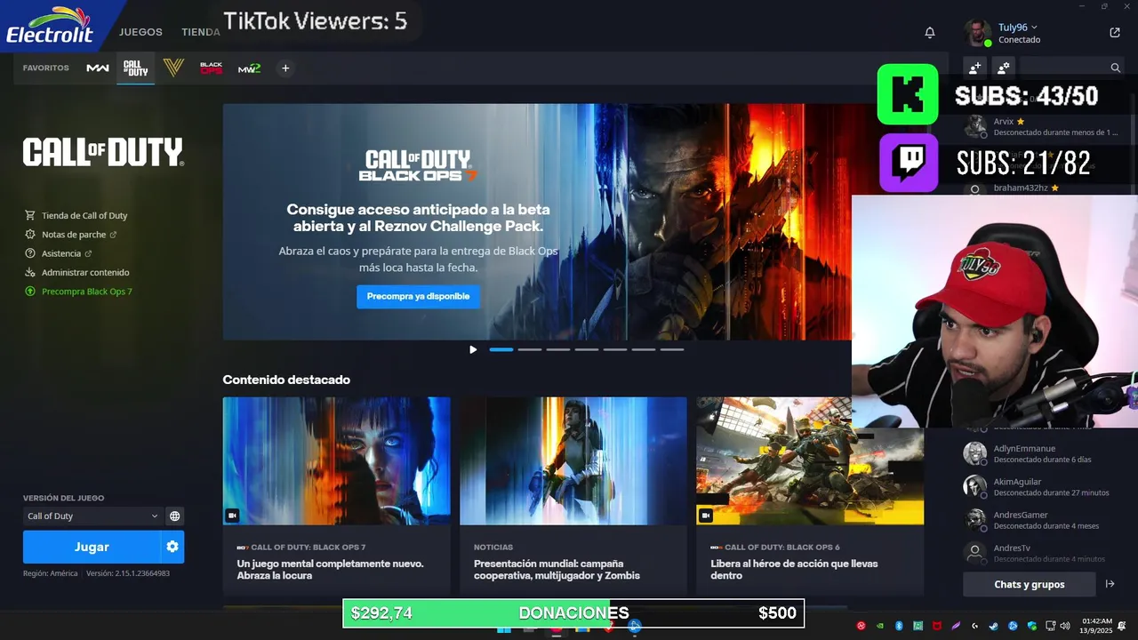The width and height of the screenshot is (1138, 640).
Task: Open the Modern Warfare favorite game icon
Action: (98, 68)
